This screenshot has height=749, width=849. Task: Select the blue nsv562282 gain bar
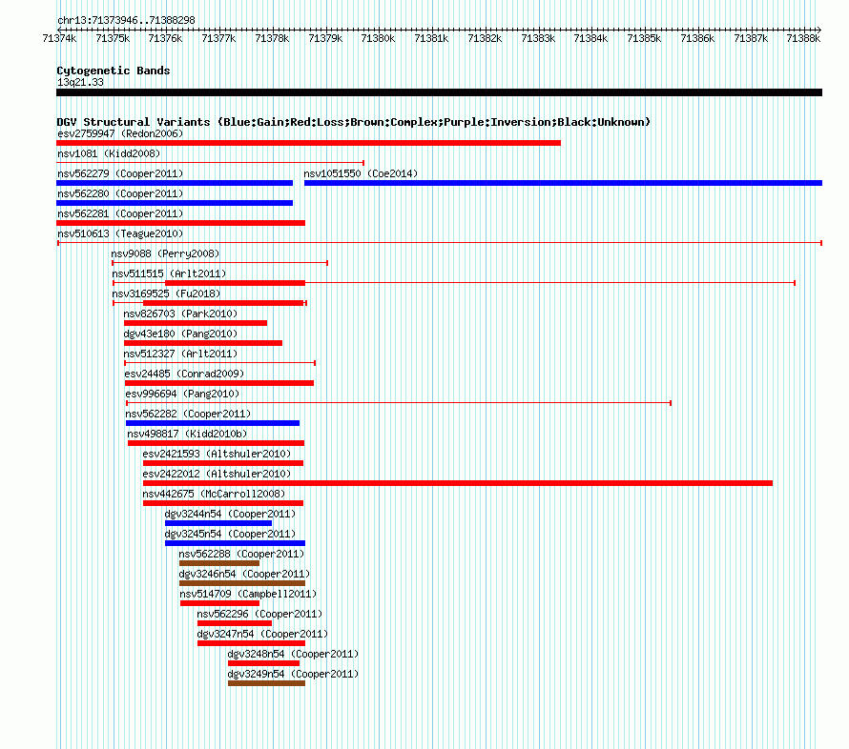pos(212,423)
